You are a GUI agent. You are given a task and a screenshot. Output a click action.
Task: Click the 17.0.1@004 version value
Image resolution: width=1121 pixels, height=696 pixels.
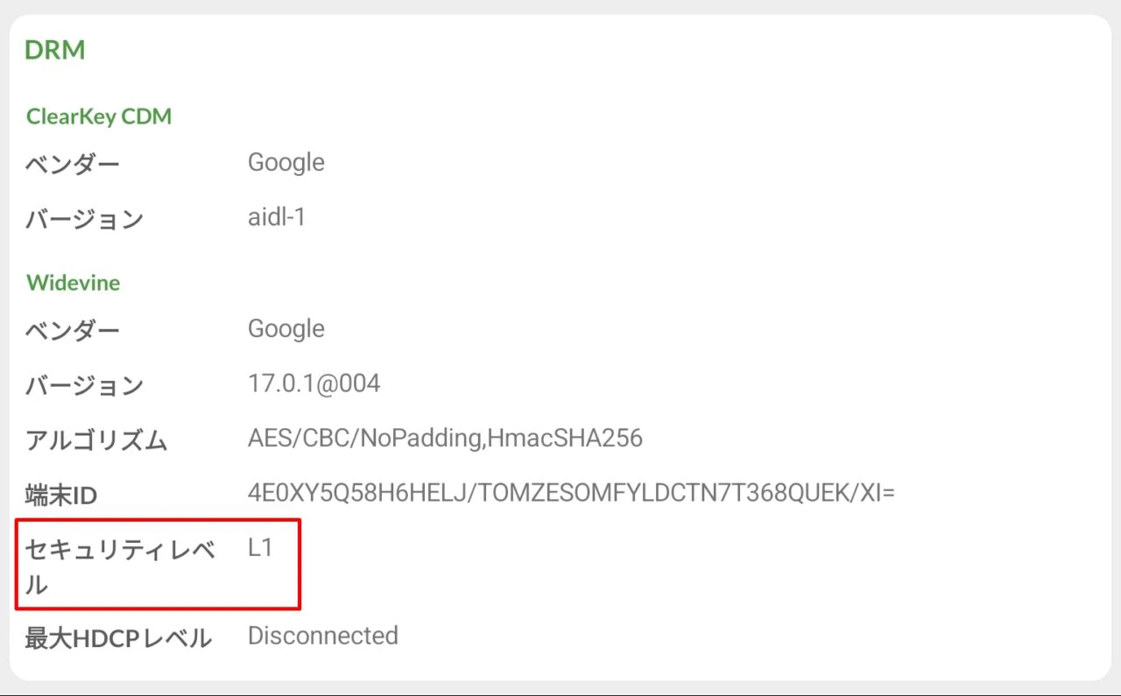click(x=314, y=383)
